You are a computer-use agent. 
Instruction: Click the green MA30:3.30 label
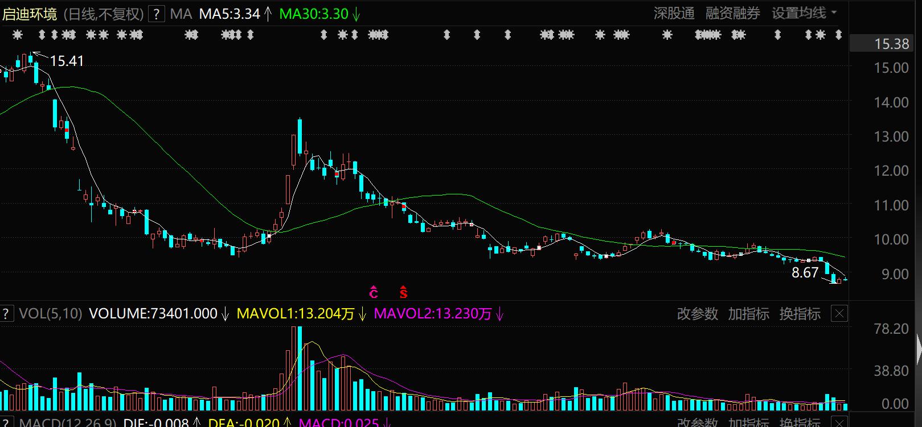click(314, 14)
